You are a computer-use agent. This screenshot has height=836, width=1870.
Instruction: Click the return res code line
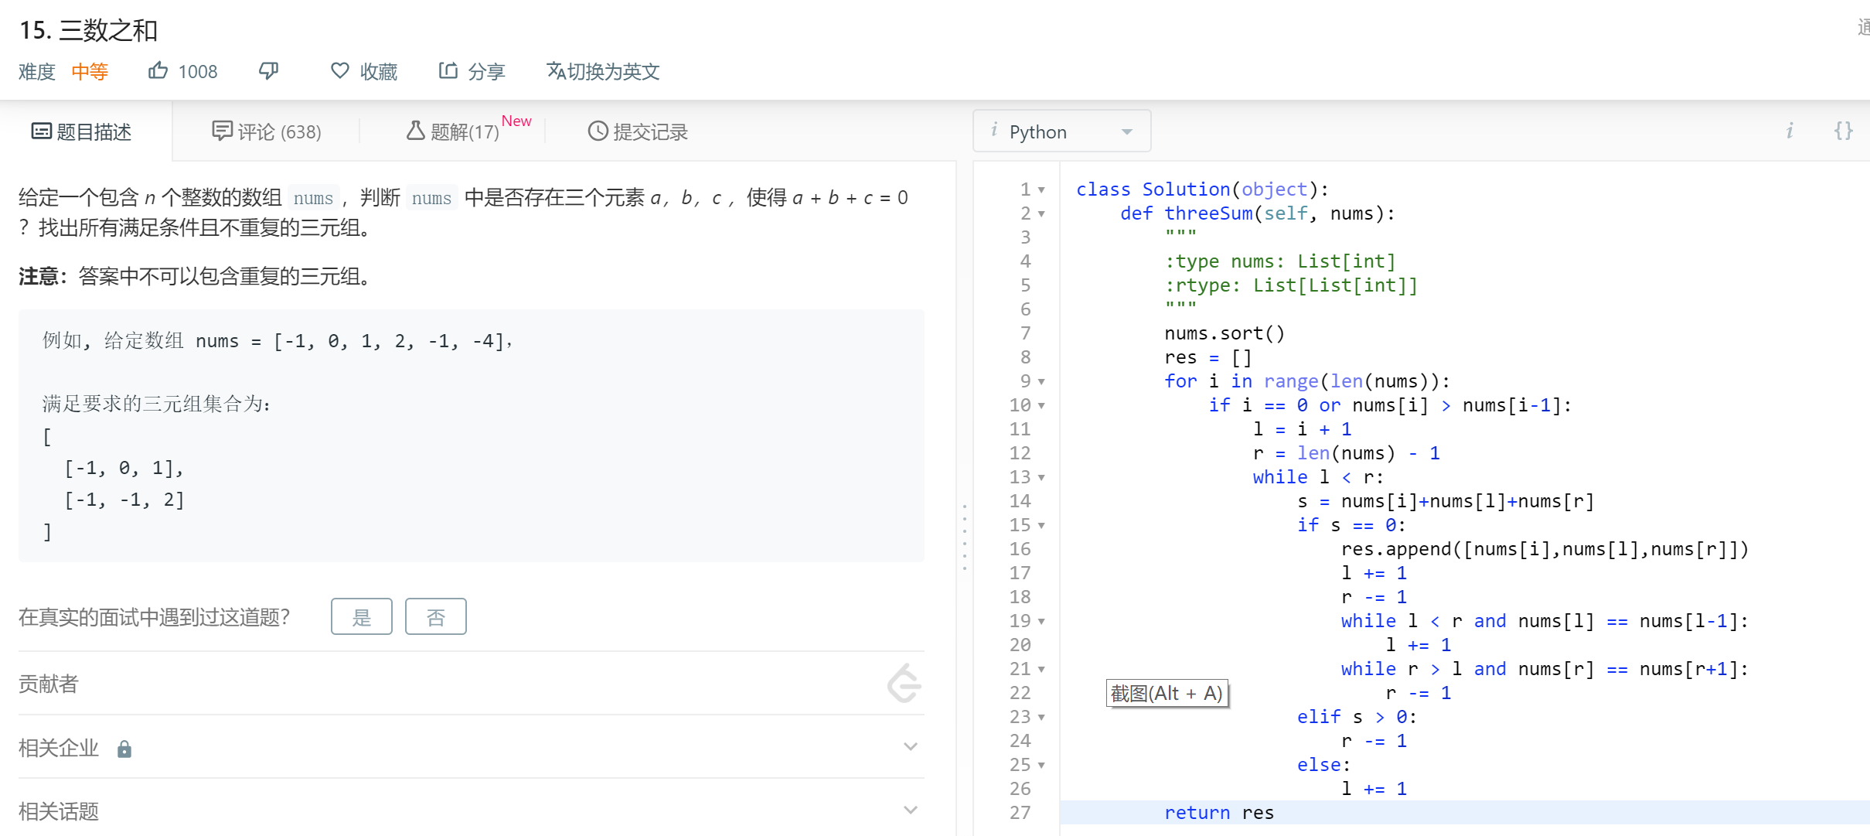[1218, 813]
